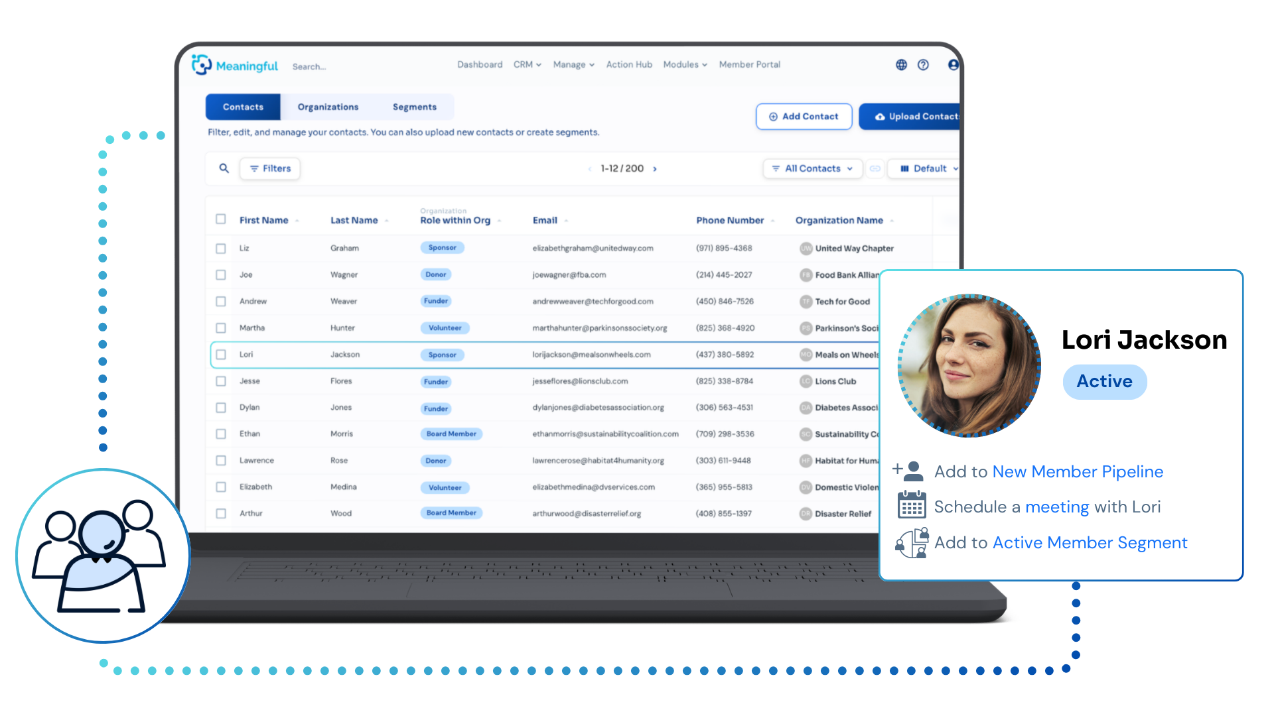The height and width of the screenshot is (716, 1274).
Task: Toggle the select-all checkbox in the table header
Action: [221, 219]
